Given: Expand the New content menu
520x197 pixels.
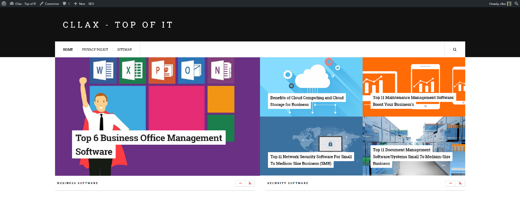Looking at the screenshot, I should point(79,4).
